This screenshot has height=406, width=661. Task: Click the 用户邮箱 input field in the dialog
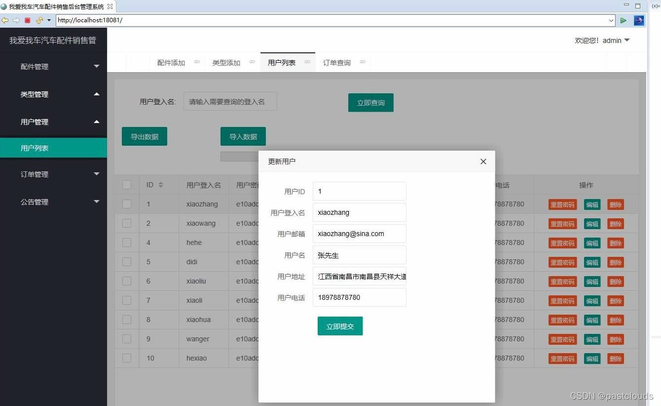pos(359,234)
